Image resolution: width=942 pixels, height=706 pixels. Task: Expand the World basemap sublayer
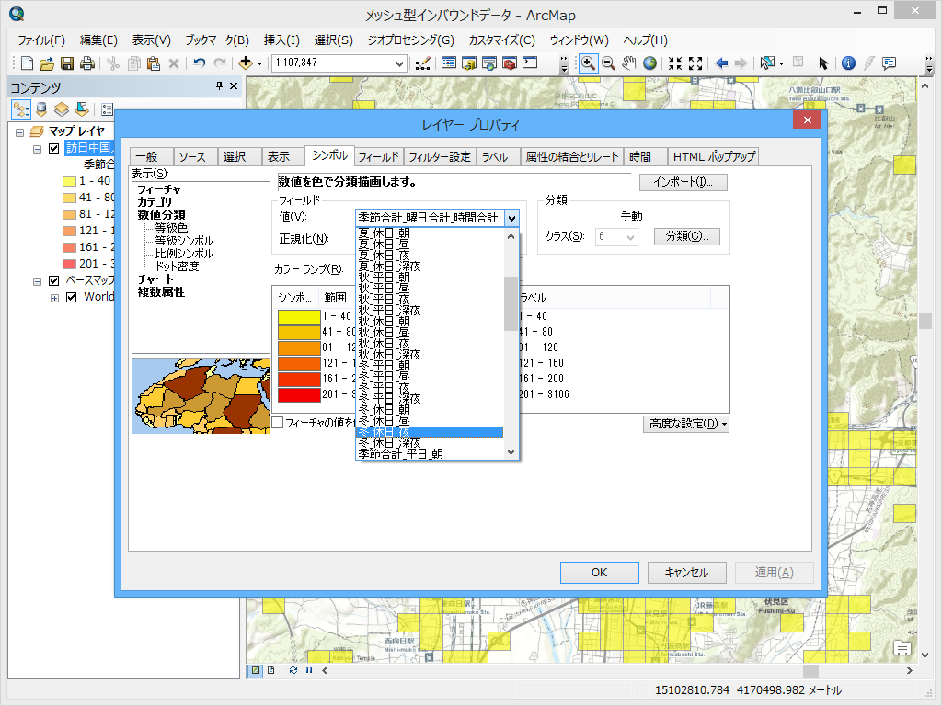(54, 298)
